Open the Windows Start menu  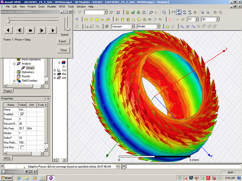tap(6, 178)
